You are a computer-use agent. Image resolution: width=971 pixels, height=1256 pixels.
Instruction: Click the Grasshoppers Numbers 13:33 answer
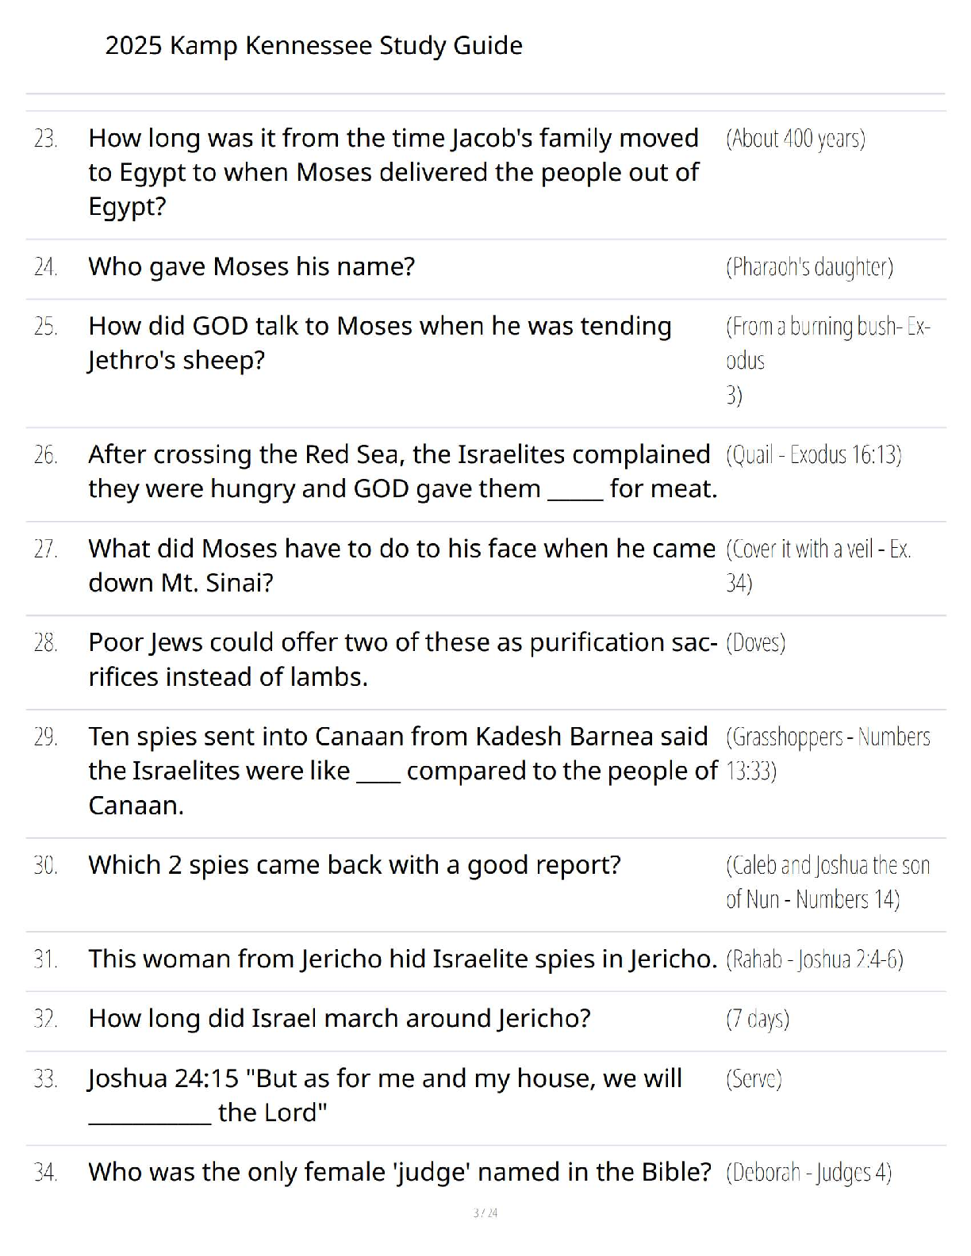828,753
